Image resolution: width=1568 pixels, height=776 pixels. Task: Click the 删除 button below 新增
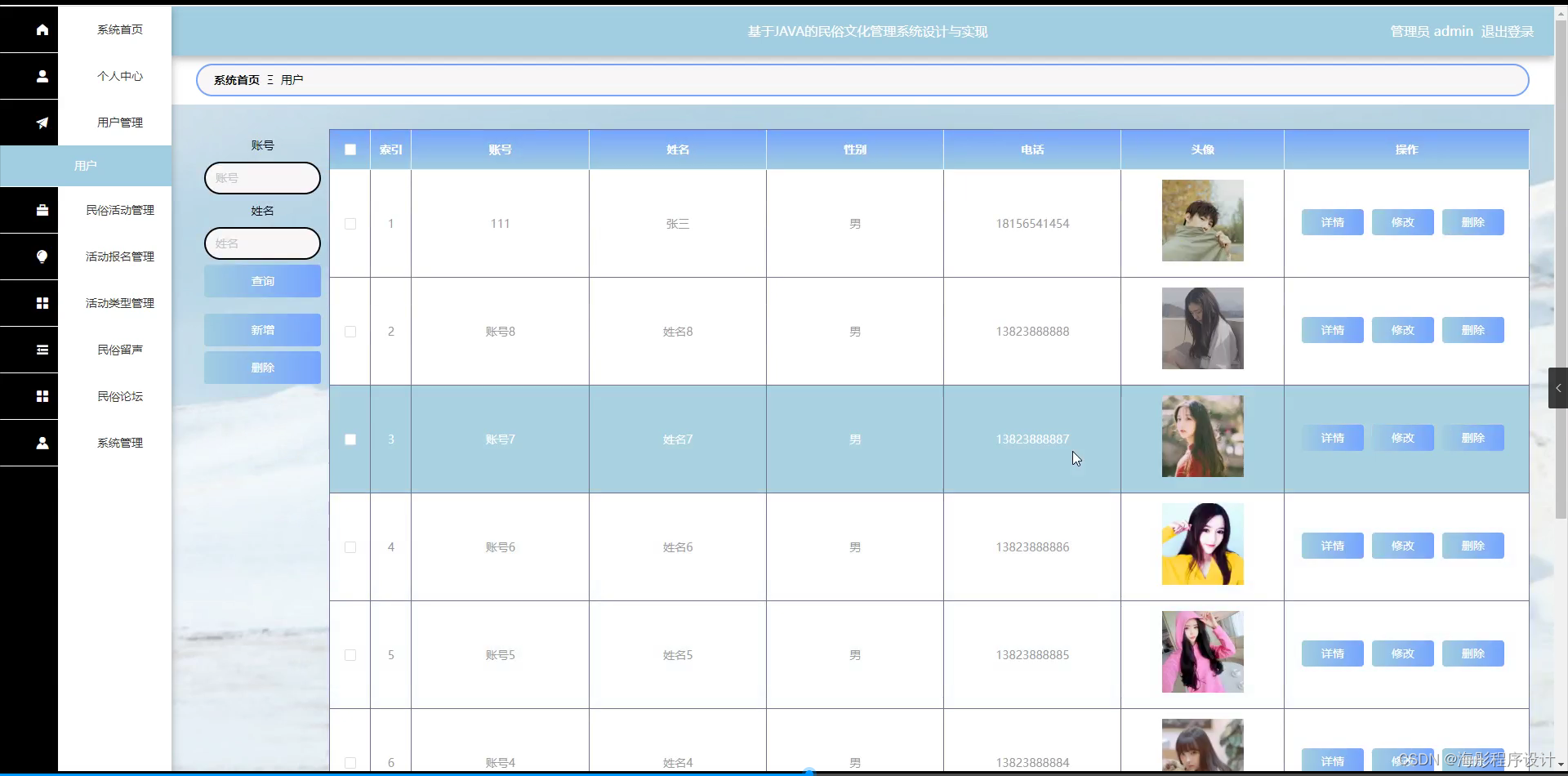coord(262,368)
